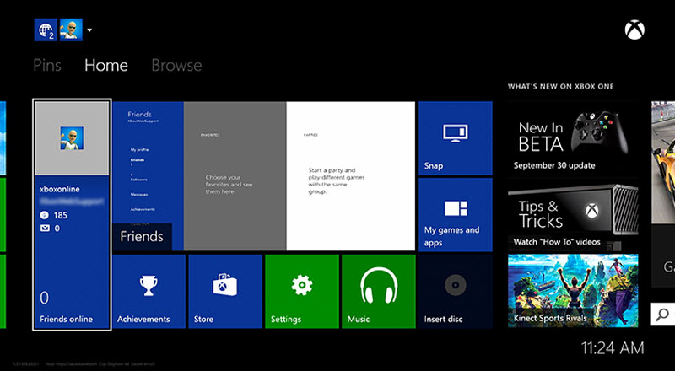675x371 pixels.
Task: Switch to the Browse tab
Action: (x=176, y=65)
